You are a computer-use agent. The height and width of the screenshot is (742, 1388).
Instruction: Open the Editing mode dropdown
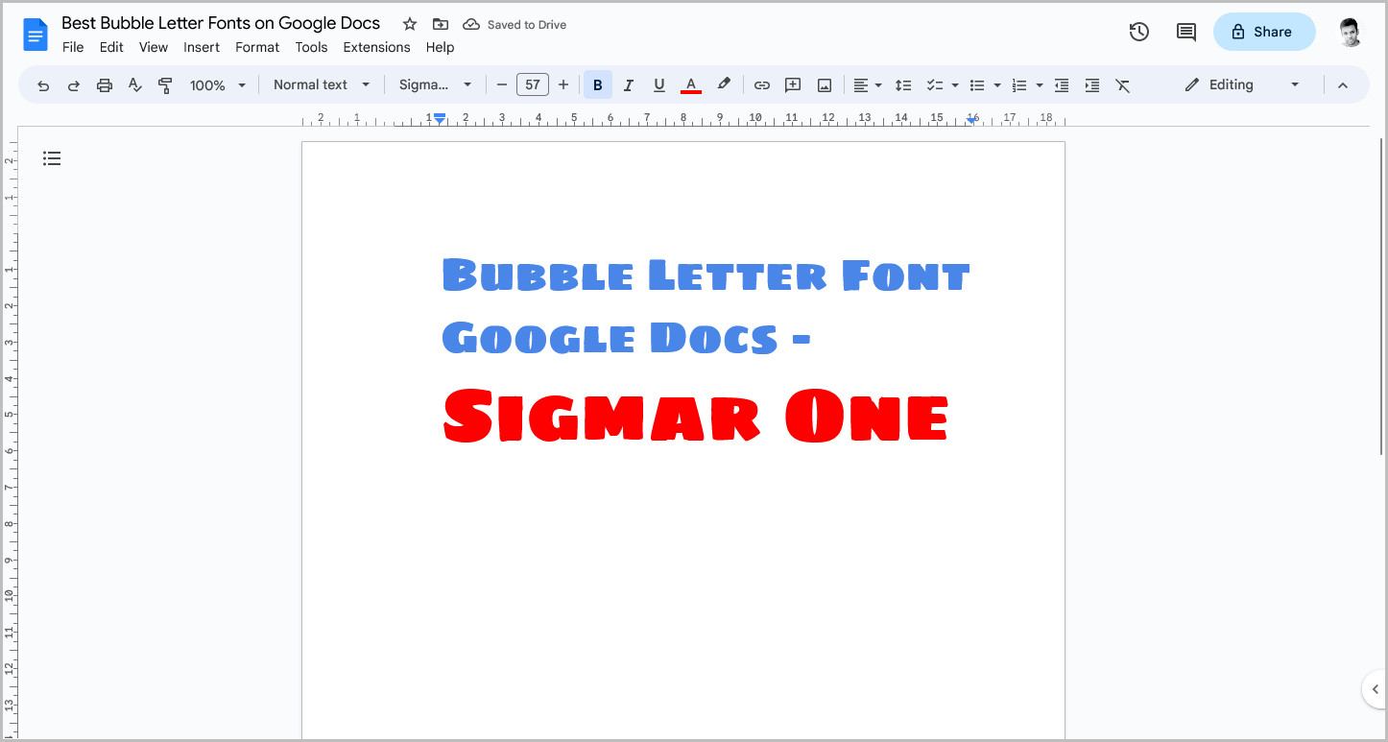tap(1239, 84)
